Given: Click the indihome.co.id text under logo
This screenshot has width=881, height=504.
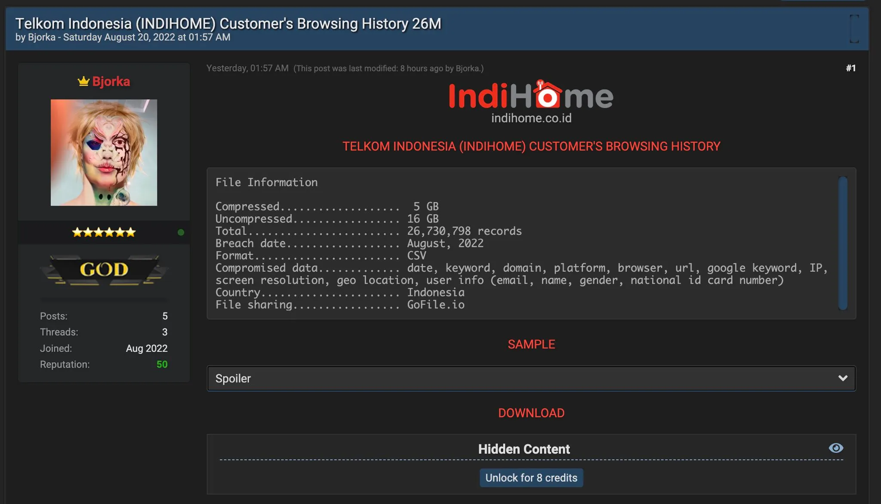Looking at the screenshot, I should [x=531, y=118].
